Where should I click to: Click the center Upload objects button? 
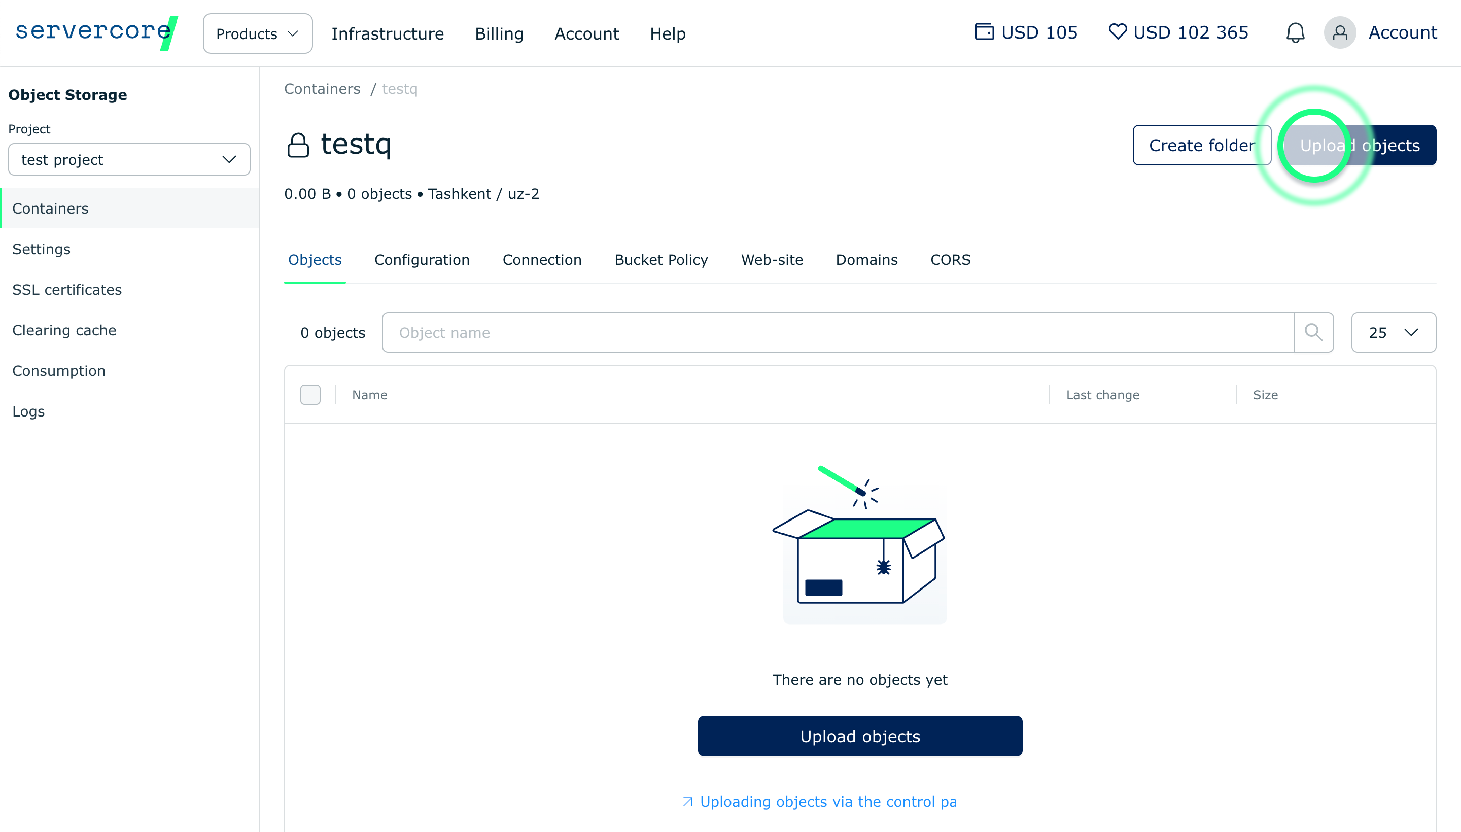click(x=859, y=736)
